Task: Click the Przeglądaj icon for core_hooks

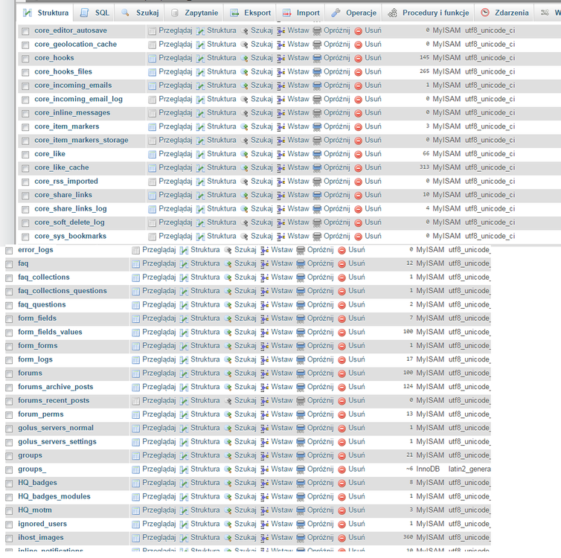Action: click(152, 58)
